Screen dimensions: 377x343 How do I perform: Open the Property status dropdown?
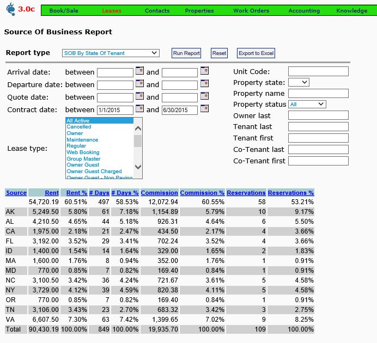tap(307, 104)
